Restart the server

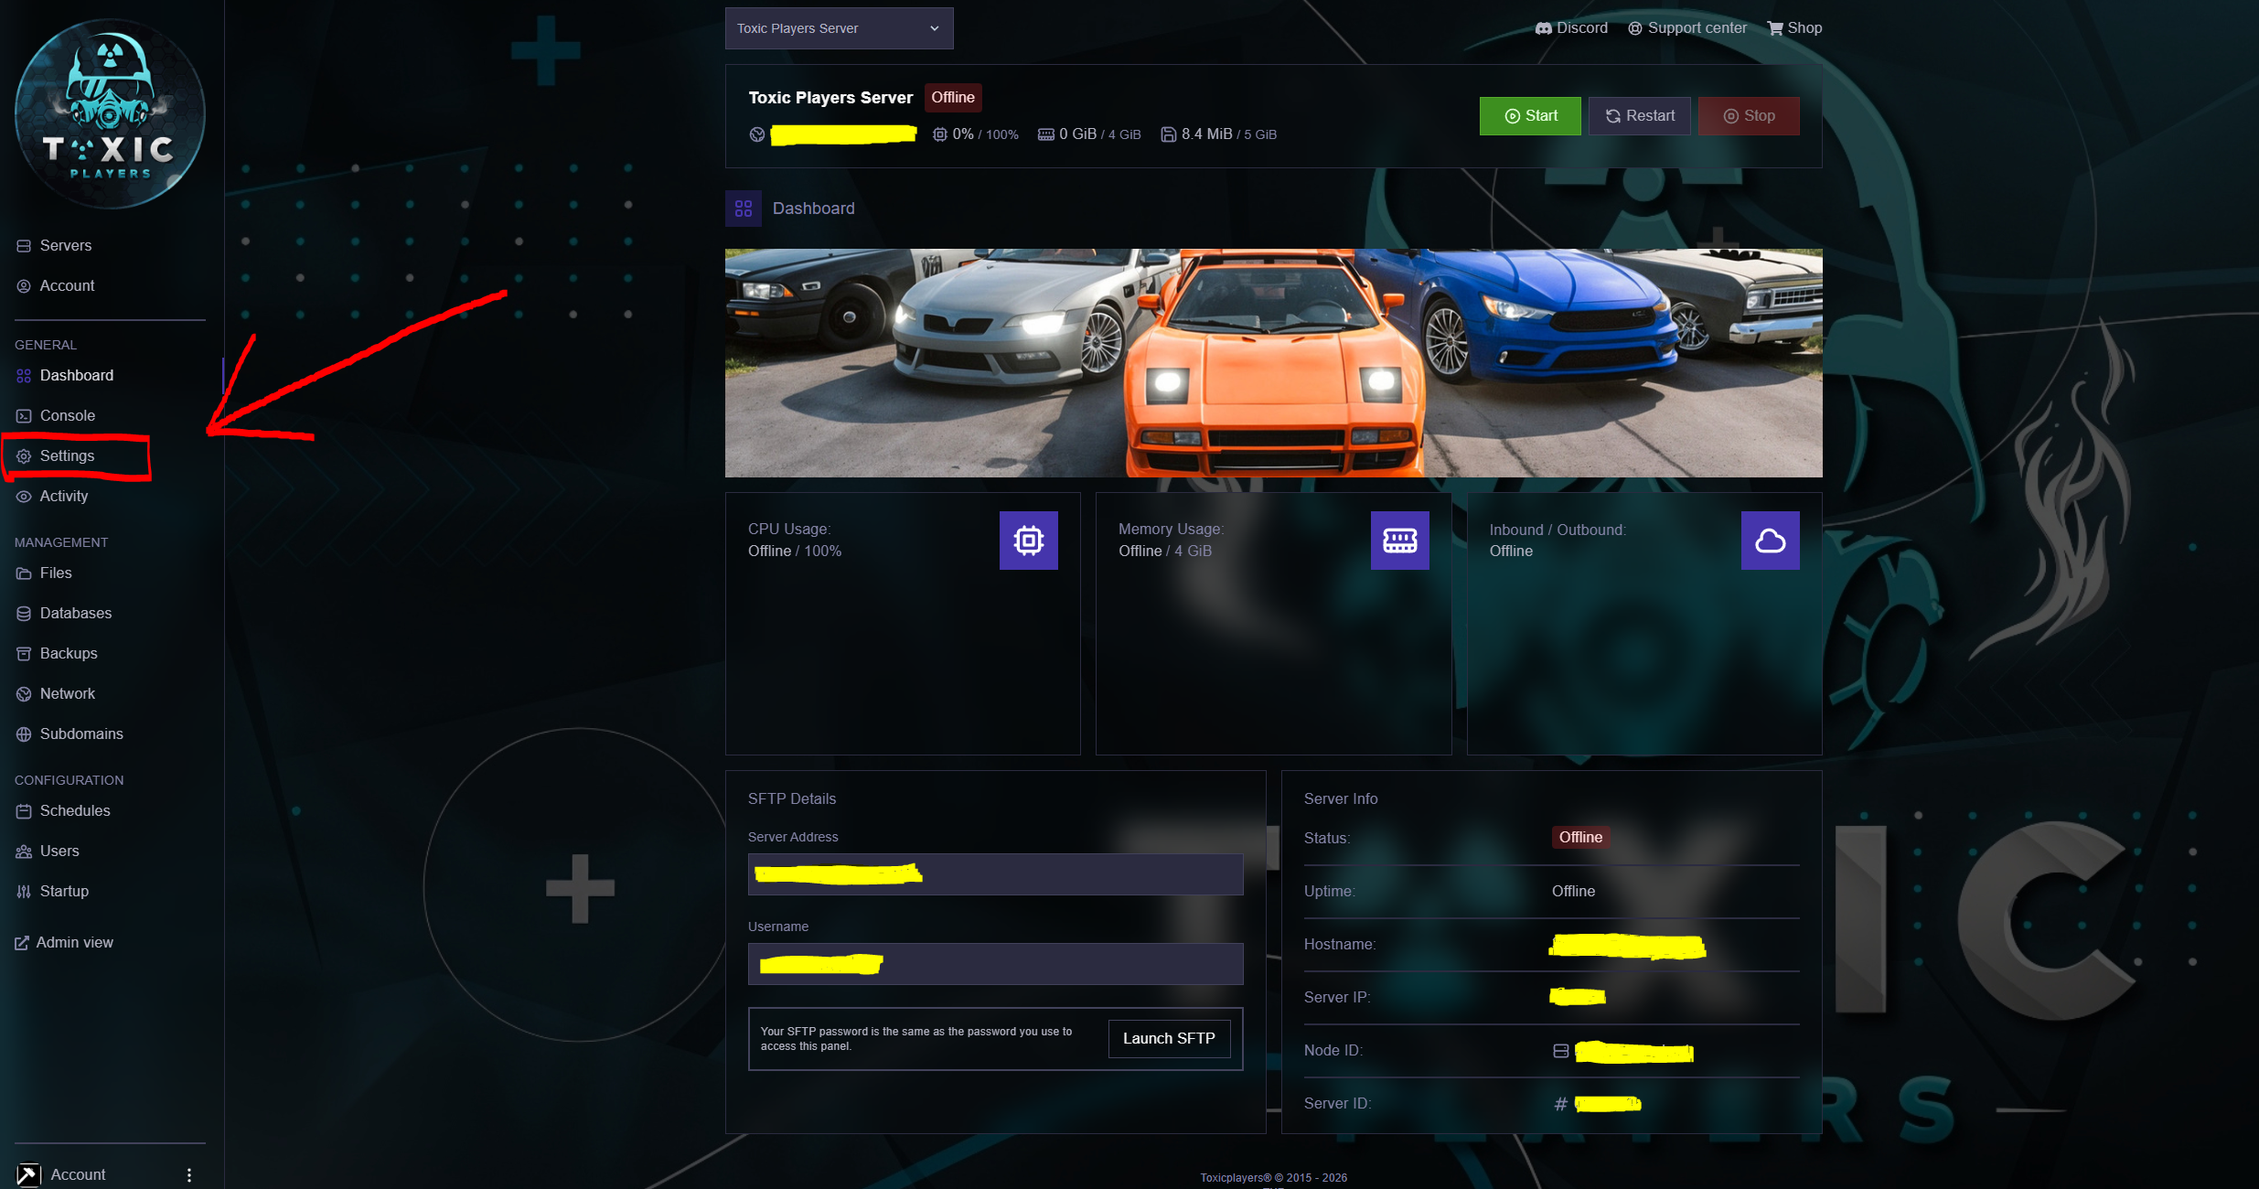1639,116
